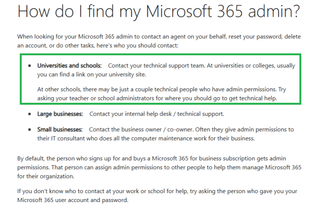Select the 'Universities and schools:' bold label

(x=69, y=66)
